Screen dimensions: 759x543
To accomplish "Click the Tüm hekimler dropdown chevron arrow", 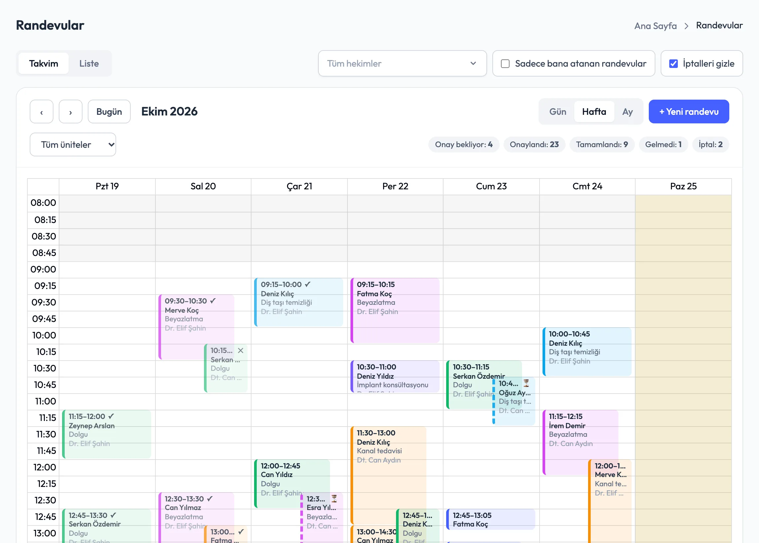I will click(x=473, y=64).
